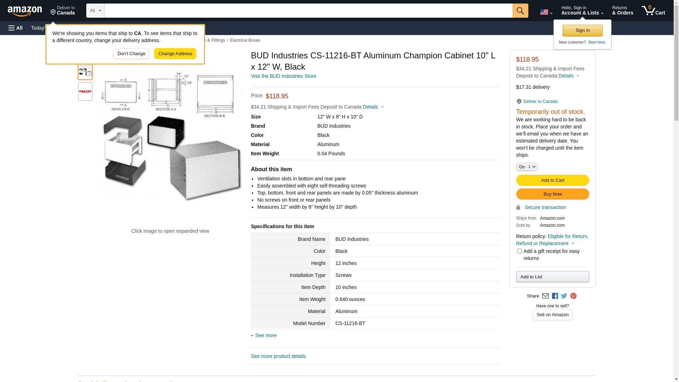Screen dimensions: 679x382
Task: Open the Qty quantity dropdown
Action: (x=527, y=167)
